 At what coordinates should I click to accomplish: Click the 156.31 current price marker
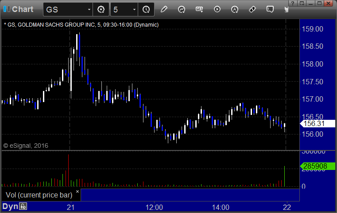[x=318, y=123]
